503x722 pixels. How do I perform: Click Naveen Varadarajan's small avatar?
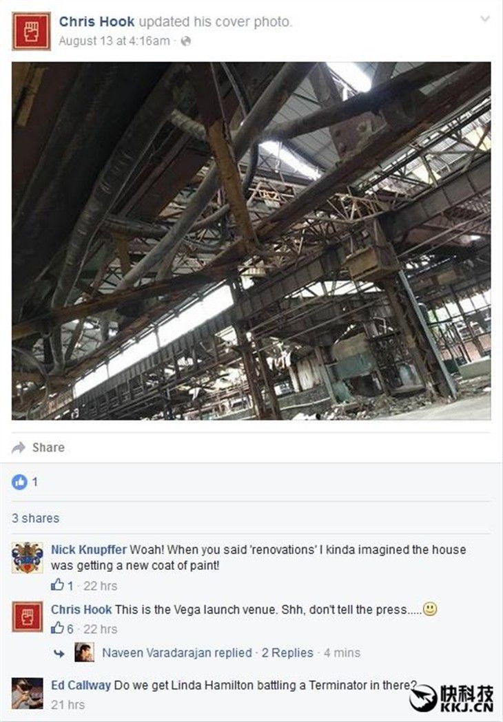point(84,652)
